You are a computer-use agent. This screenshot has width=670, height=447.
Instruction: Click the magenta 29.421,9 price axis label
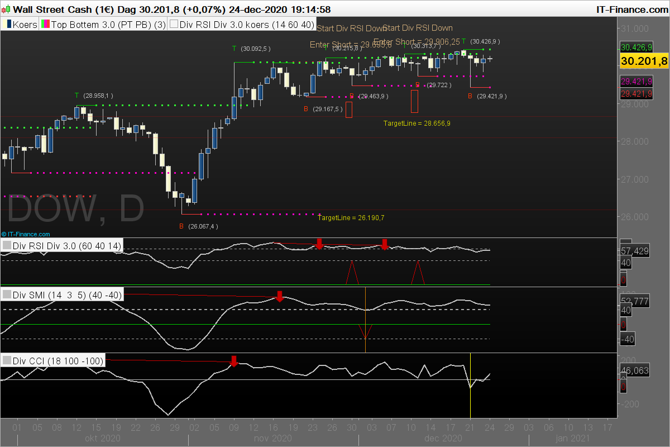pos(636,82)
